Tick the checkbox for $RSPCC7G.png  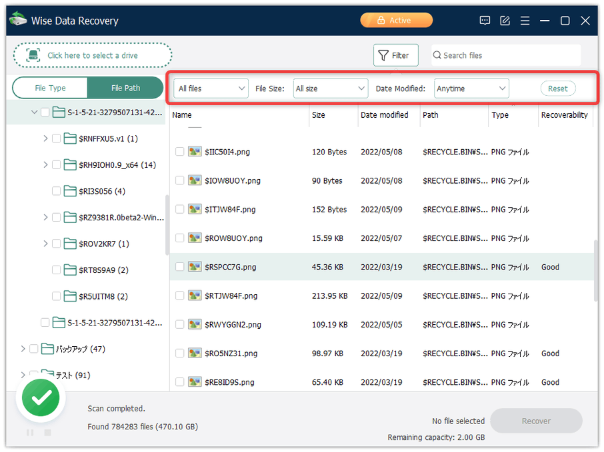(x=179, y=266)
